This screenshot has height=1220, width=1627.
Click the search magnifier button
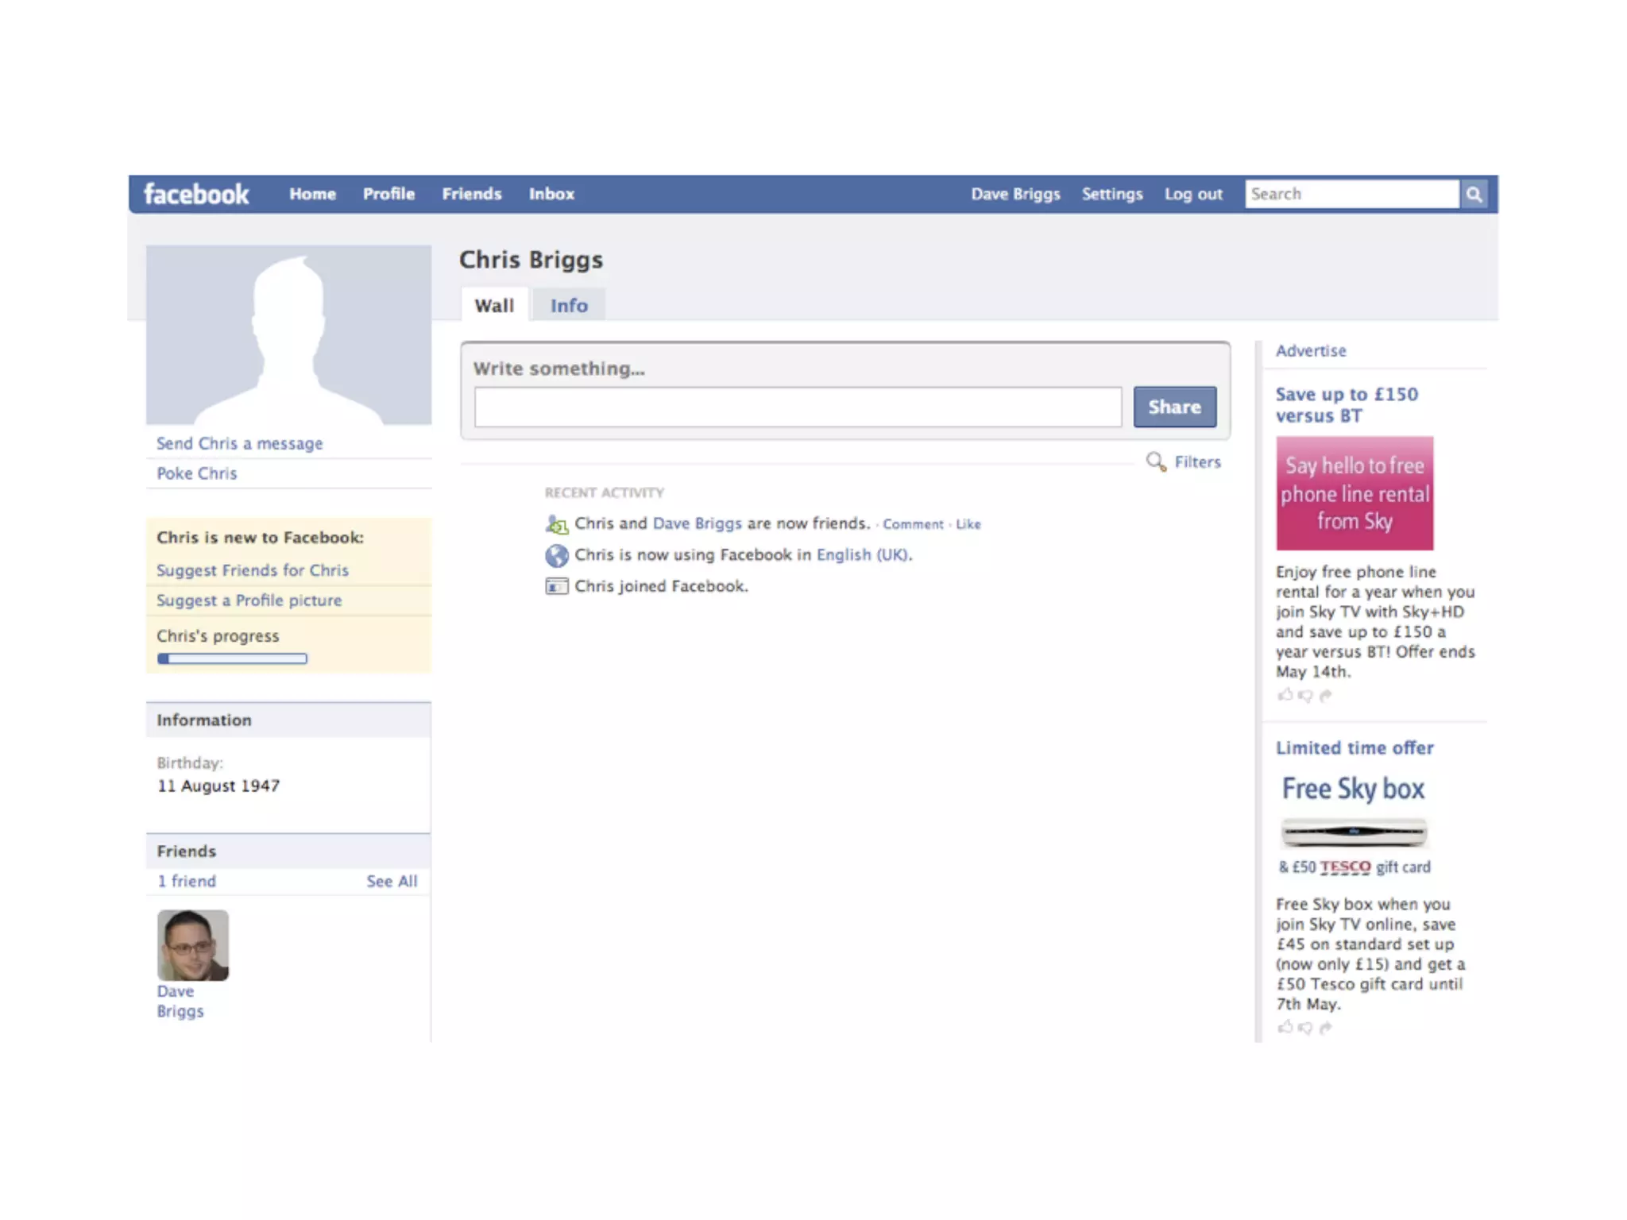[1474, 194]
